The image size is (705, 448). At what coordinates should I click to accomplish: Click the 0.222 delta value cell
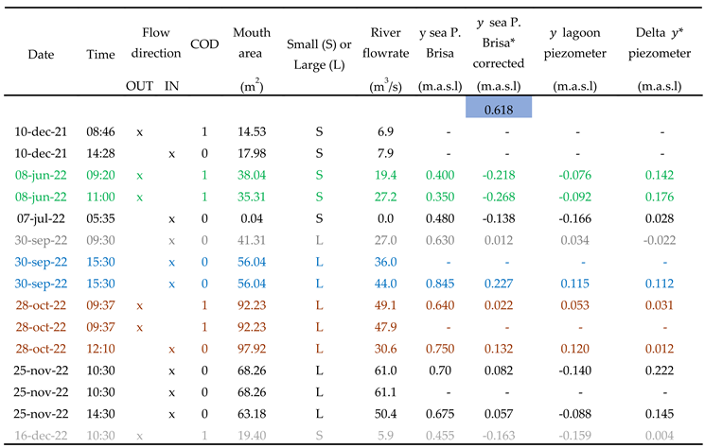coord(660,370)
